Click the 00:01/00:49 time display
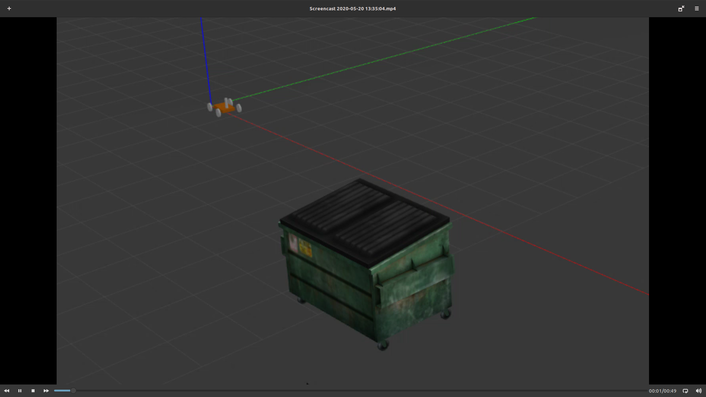The width and height of the screenshot is (706, 397). click(x=662, y=391)
